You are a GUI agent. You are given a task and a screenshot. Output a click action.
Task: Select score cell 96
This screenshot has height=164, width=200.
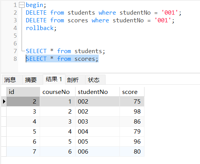(x=132, y=142)
